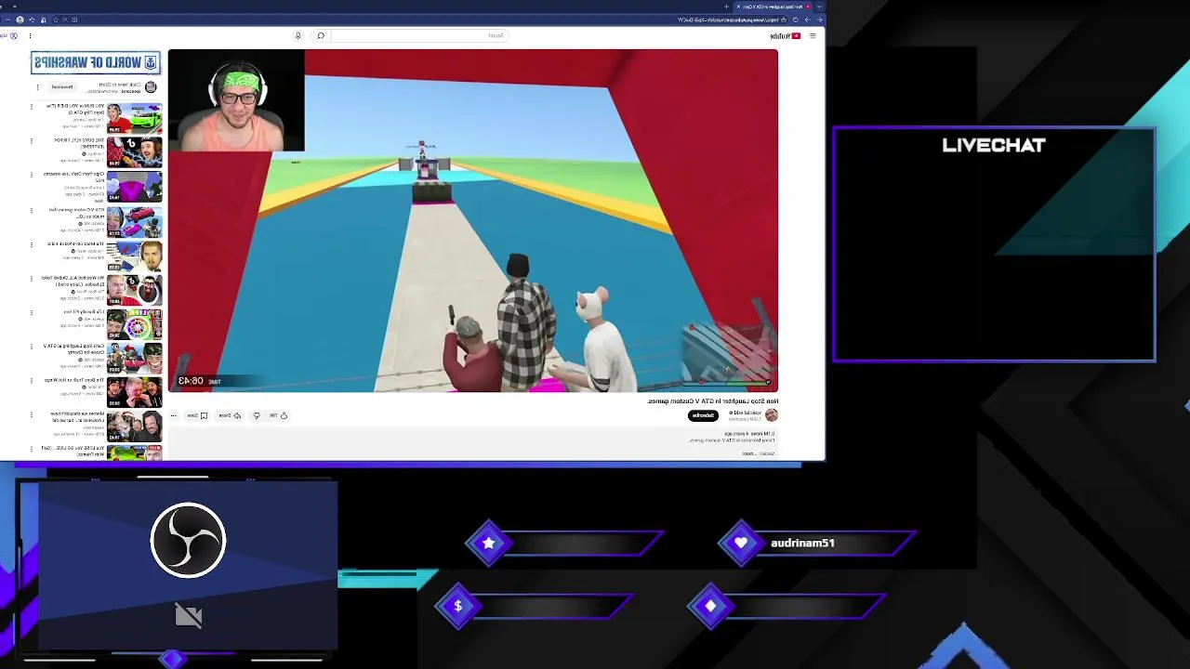
Task: Open 'THE BOYS' TikTok video thumbnail
Action: pyautogui.click(x=135, y=151)
